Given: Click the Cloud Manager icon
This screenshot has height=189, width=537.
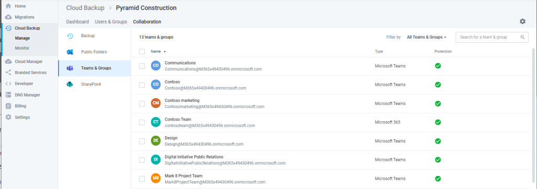Looking at the screenshot, I should point(8,62).
